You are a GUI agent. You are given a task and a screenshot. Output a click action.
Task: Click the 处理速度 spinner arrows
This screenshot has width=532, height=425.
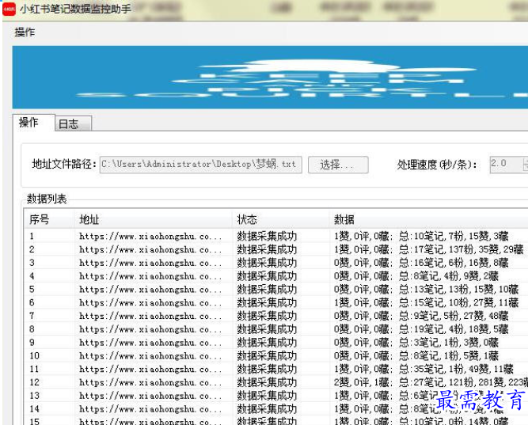coord(526,165)
